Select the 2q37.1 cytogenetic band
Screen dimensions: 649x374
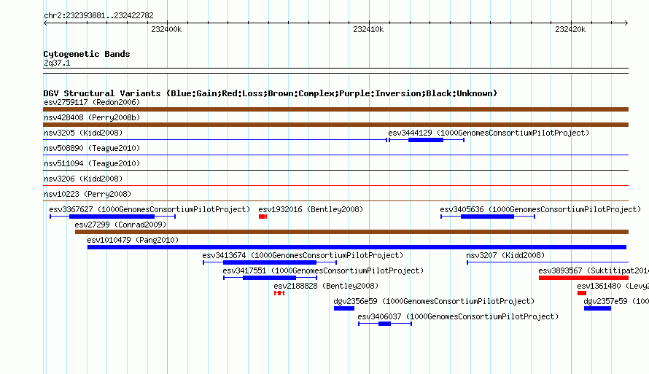point(335,71)
